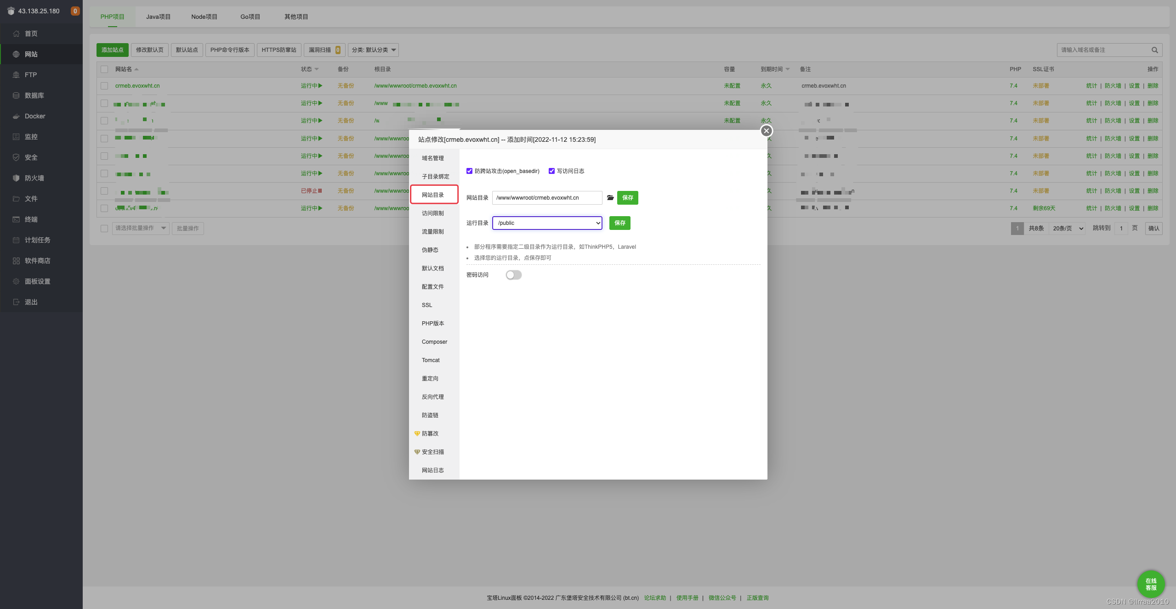Select 网站目录 in the dialog menu
This screenshot has height=609, width=1176.
434,195
